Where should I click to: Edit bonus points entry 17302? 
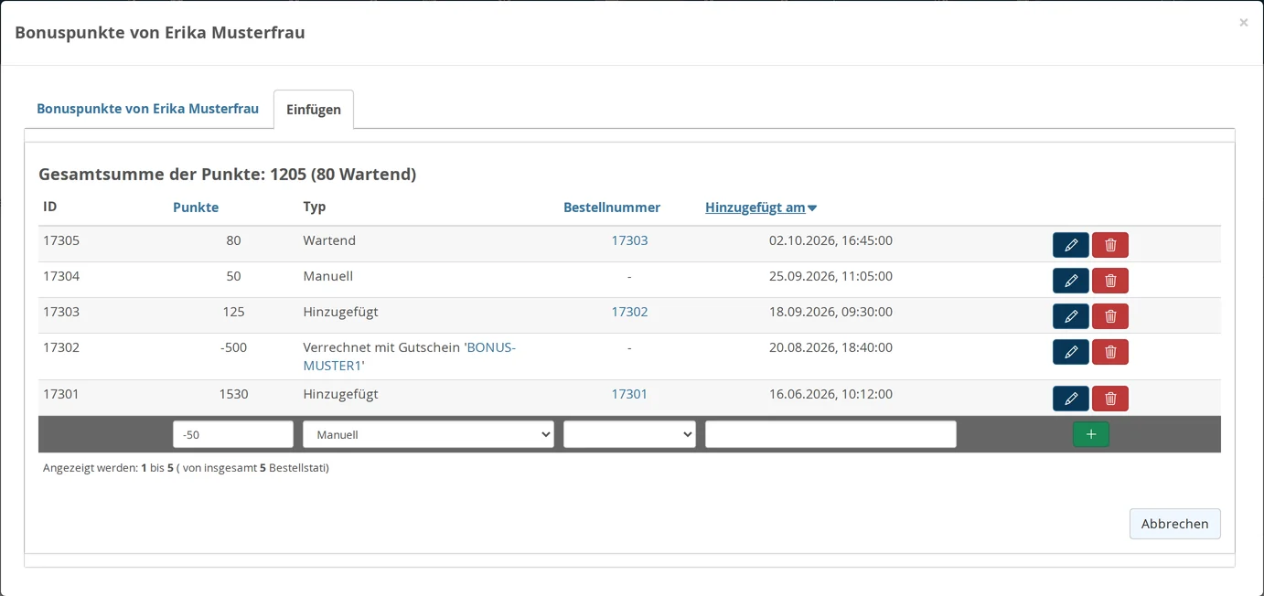pos(1070,352)
